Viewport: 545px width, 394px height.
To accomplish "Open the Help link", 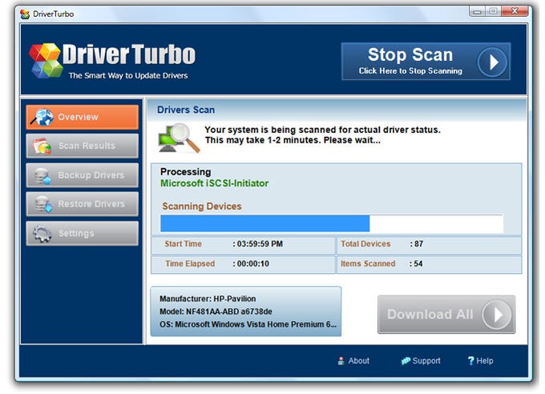I will 480,360.
